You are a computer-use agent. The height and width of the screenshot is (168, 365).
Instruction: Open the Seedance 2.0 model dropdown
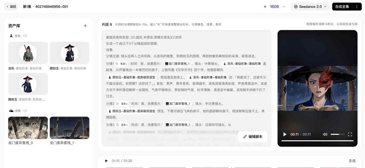coord(310,6)
